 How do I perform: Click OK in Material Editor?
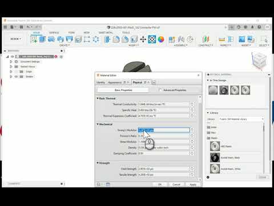(x=160, y=184)
